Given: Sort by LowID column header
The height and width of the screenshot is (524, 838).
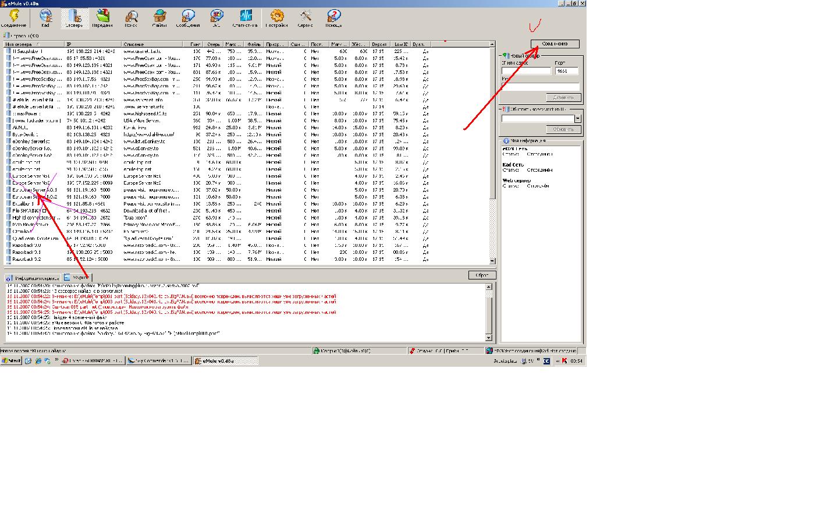Looking at the screenshot, I should pyautogui.click(x=400, y=44).
